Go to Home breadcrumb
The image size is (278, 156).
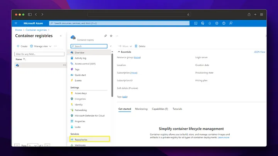coord(19,30)
